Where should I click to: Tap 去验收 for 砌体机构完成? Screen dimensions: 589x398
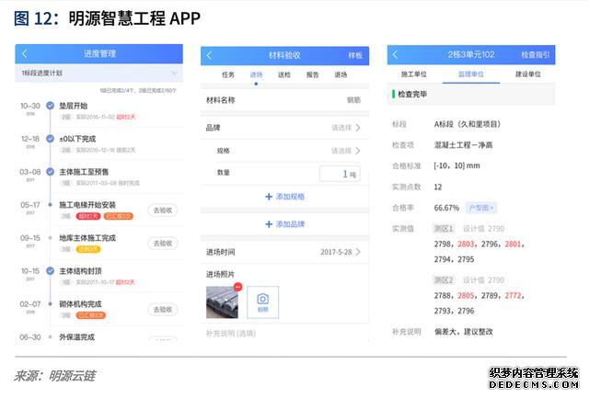[163, 310]
